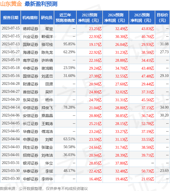Click institution name 兴业证券
Viewport: 170px width, 191px height.
click(31, 37)
